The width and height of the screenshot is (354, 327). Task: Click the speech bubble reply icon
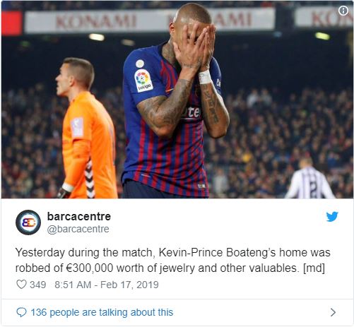click(x=21, y=312)
